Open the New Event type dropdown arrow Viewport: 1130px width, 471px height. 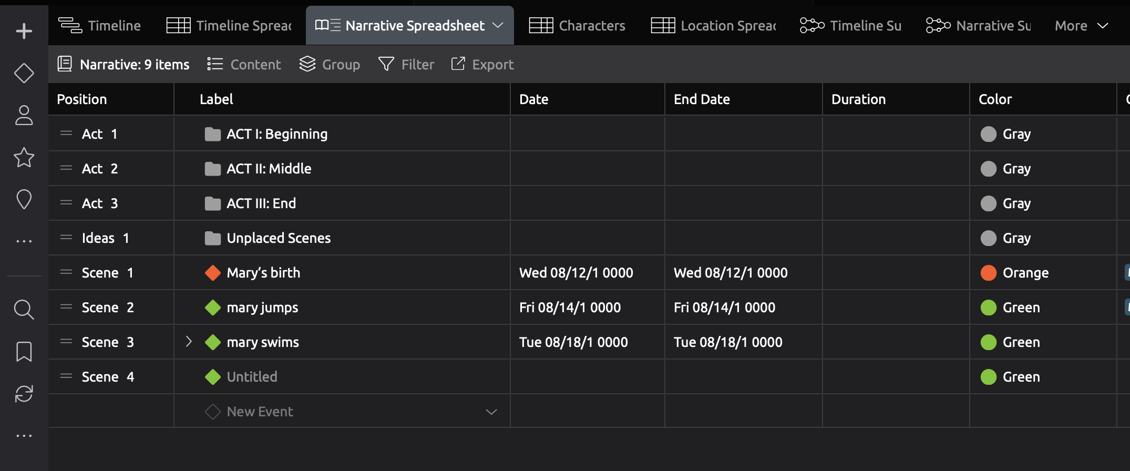[491, 412]
